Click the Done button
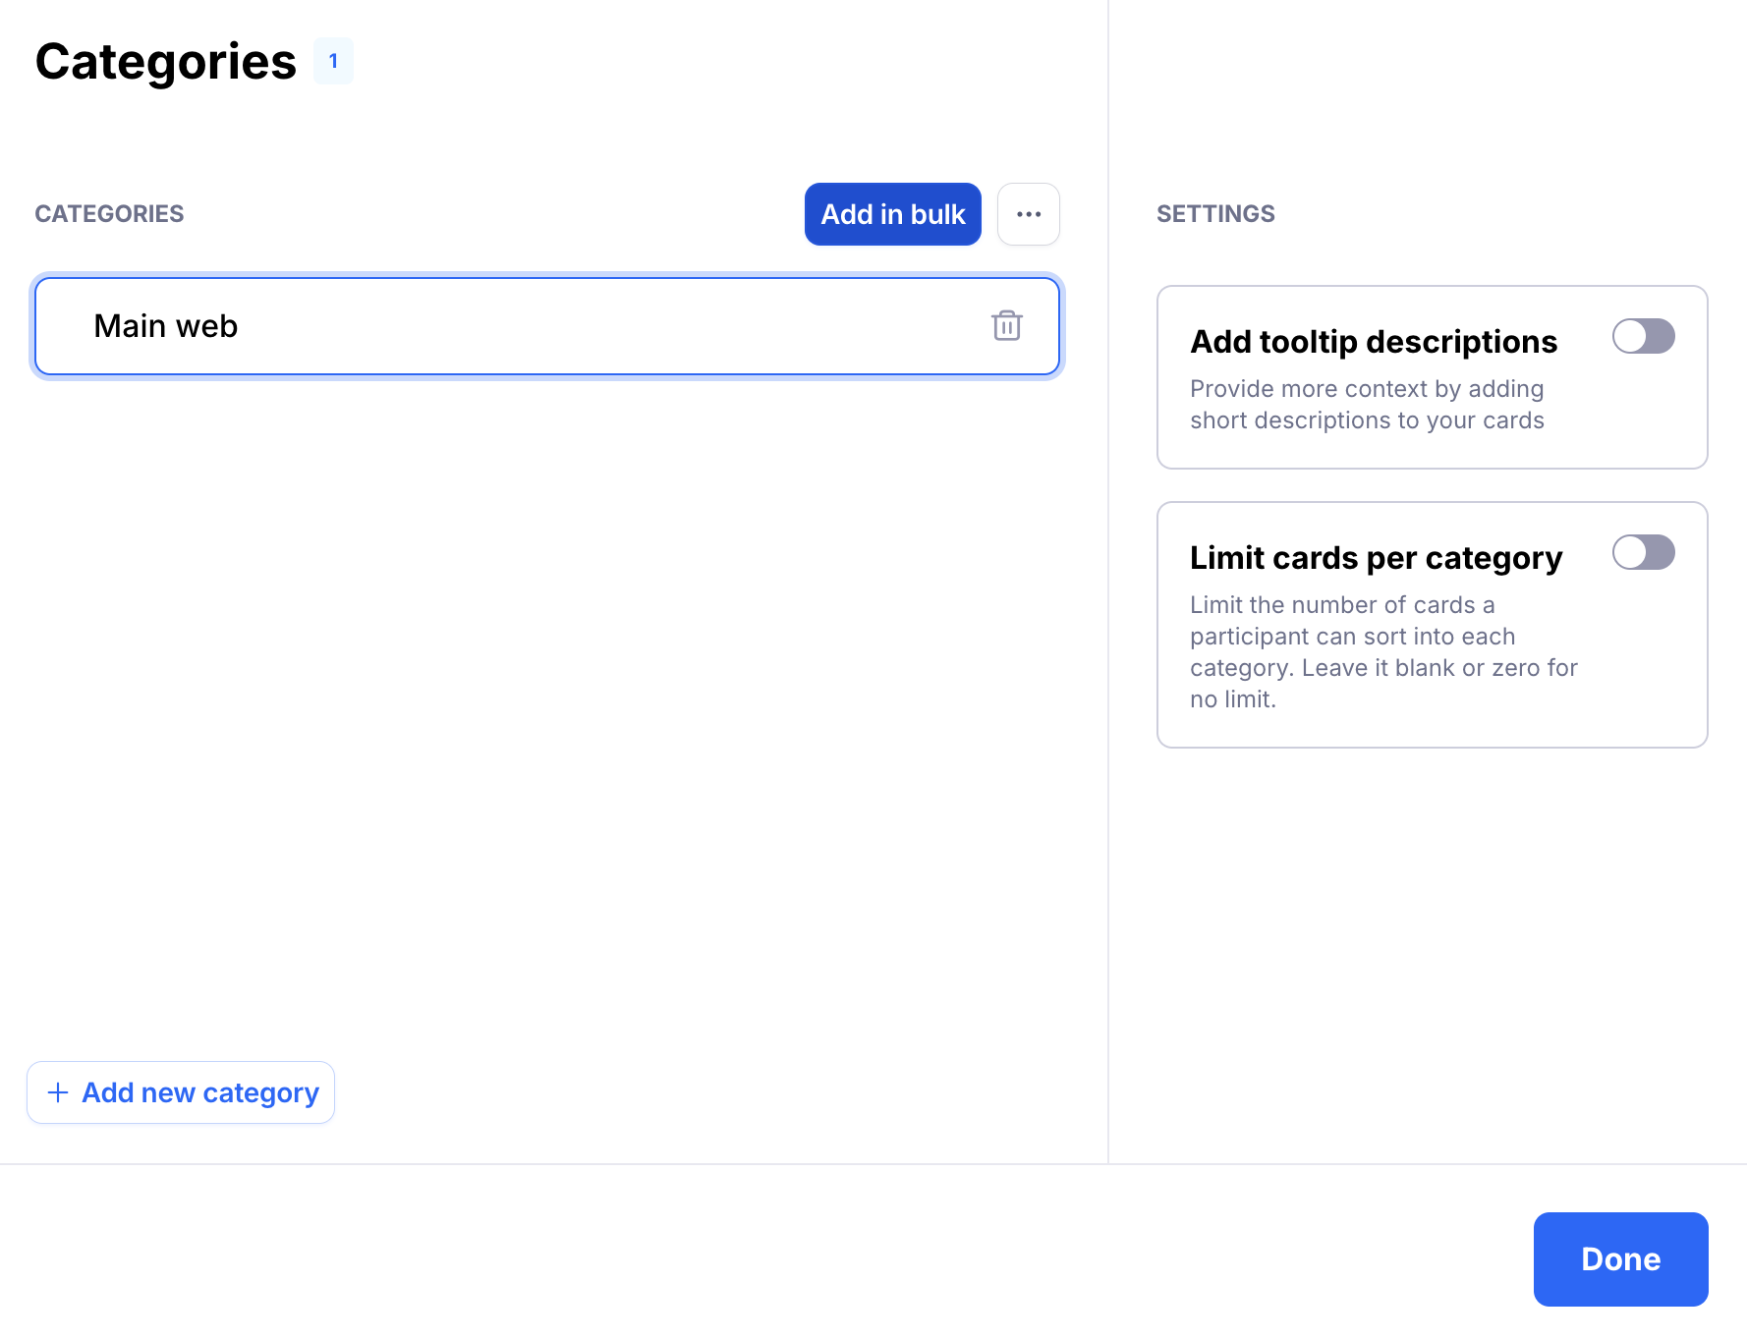1747x1340 pixels. pyautogui.click(x=1620, y=1258)
